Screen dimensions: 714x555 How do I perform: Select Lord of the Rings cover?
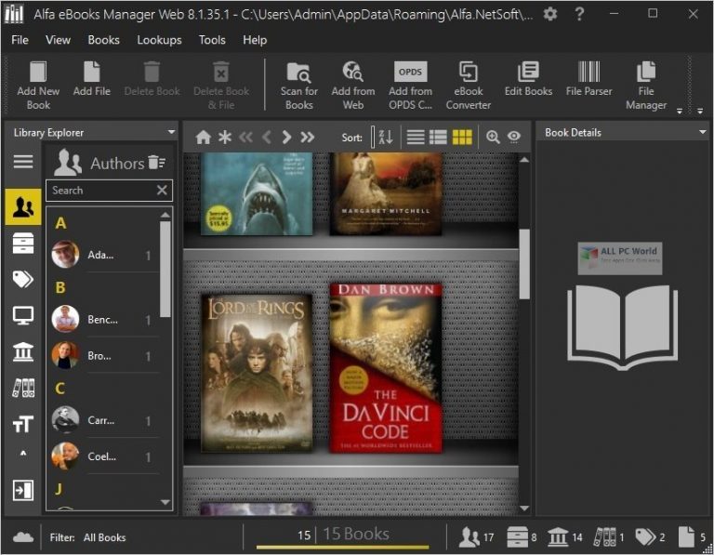click(257, 374)
